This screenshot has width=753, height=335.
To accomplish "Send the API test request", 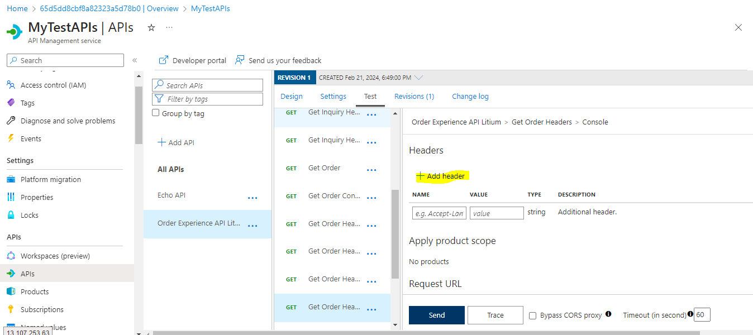I will pos(437,315).
